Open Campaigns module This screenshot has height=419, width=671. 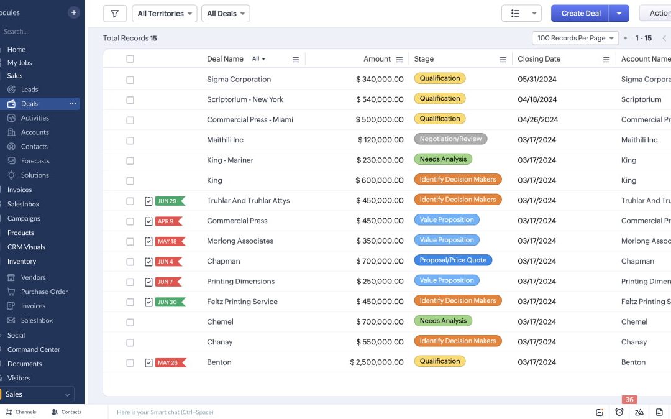(x=24, y=218)
